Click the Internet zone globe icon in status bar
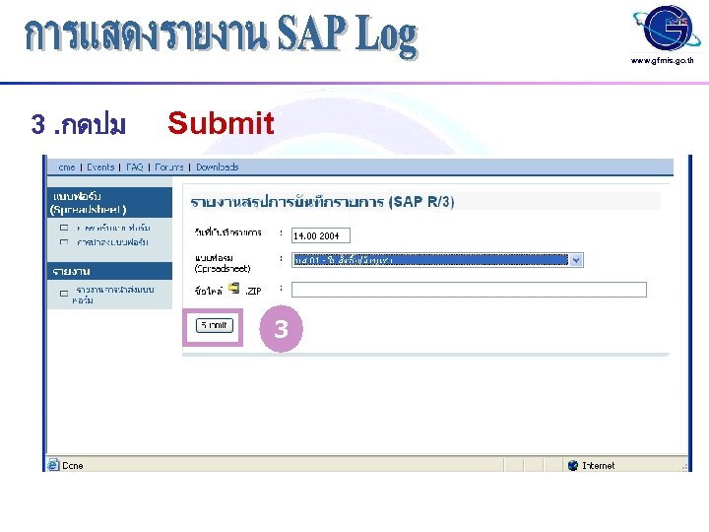Screen dimensions: 709x532 click(x=573, y=465)
